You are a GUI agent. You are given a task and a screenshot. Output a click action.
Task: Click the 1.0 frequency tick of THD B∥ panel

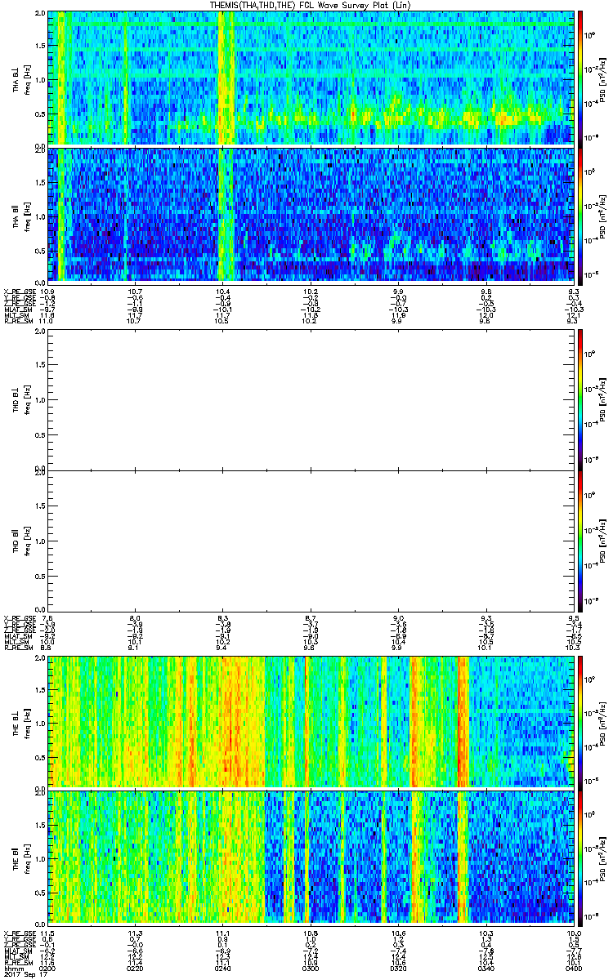(42, 541)
